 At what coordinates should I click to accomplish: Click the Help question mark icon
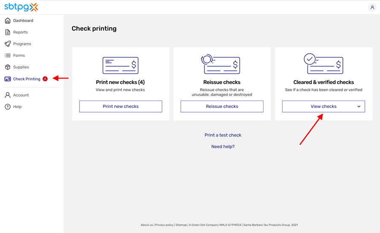click(8, 106)
